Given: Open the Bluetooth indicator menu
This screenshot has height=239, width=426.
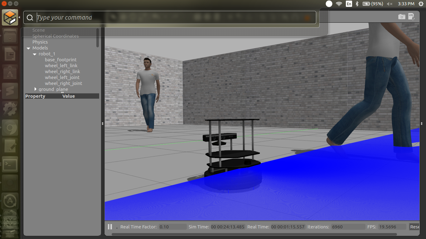Looking at the screenshot, I should [x=357, y=4].
